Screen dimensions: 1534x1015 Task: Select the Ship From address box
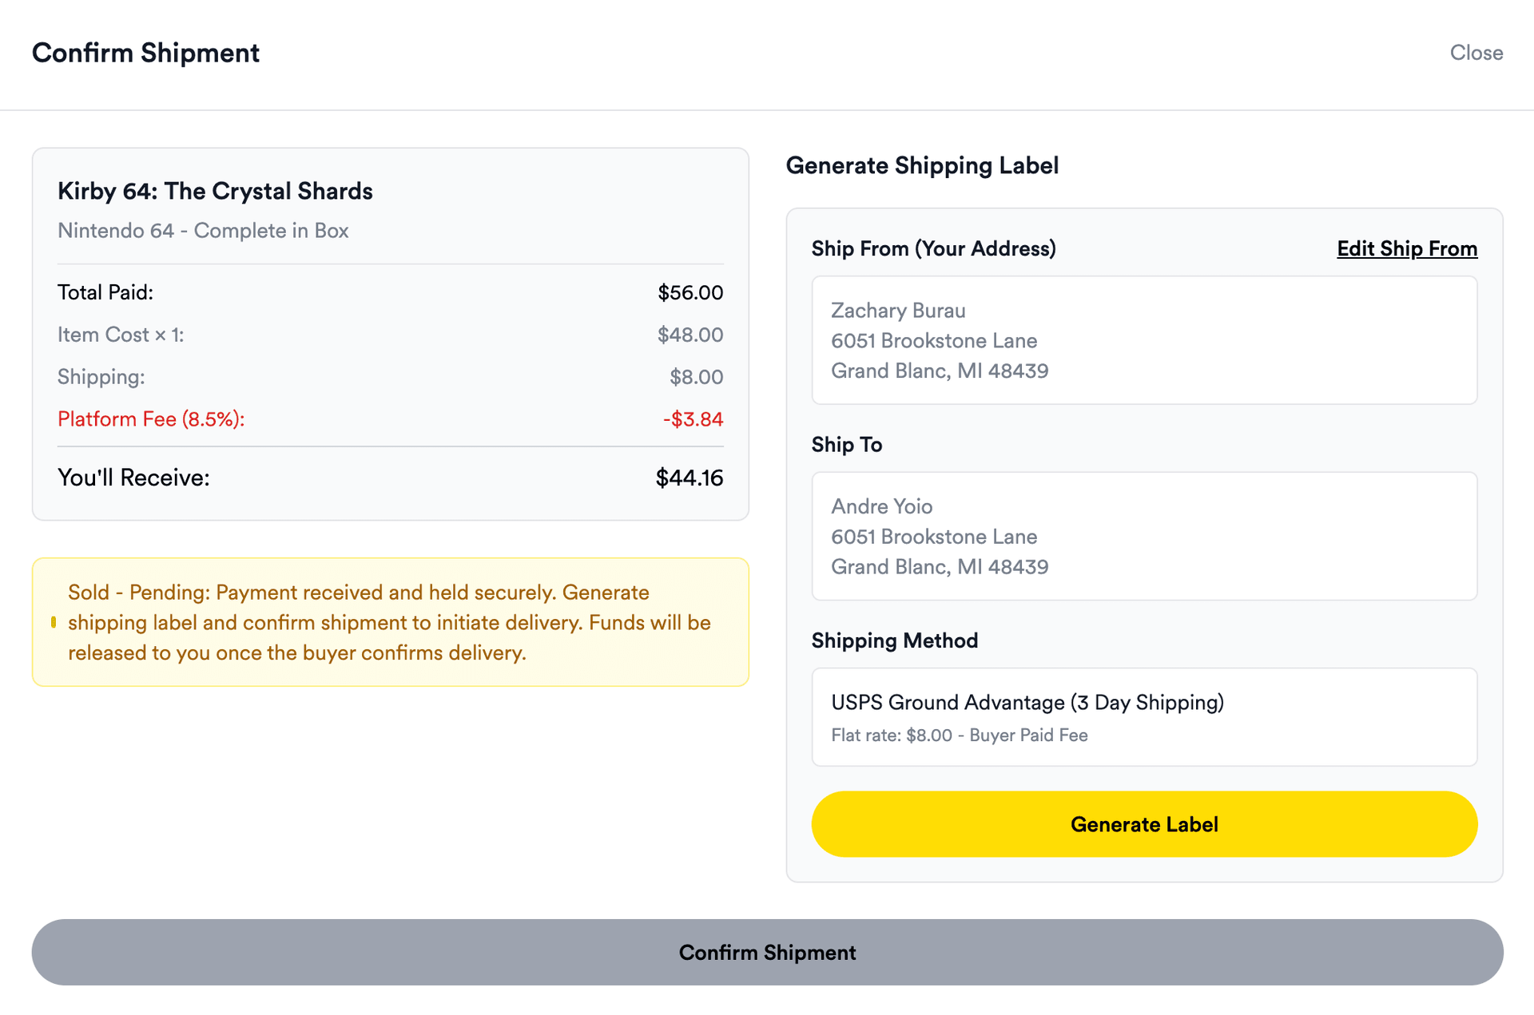[x=1144, y=340]
